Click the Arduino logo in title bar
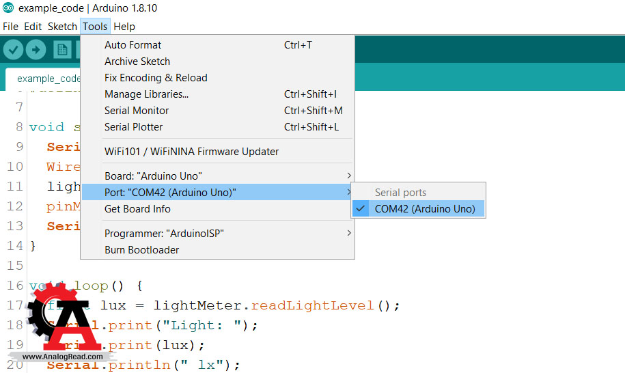This screenshot has height=373, width=625. click(x=8, y=8)
